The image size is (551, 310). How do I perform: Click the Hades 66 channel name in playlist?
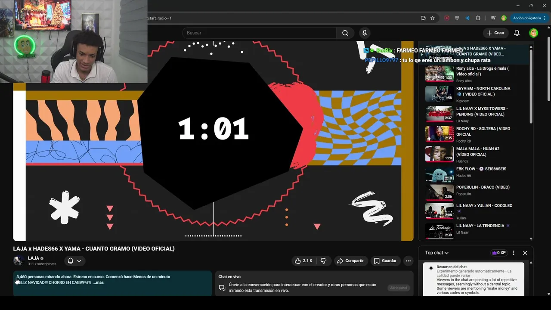[x=464, y=176]
